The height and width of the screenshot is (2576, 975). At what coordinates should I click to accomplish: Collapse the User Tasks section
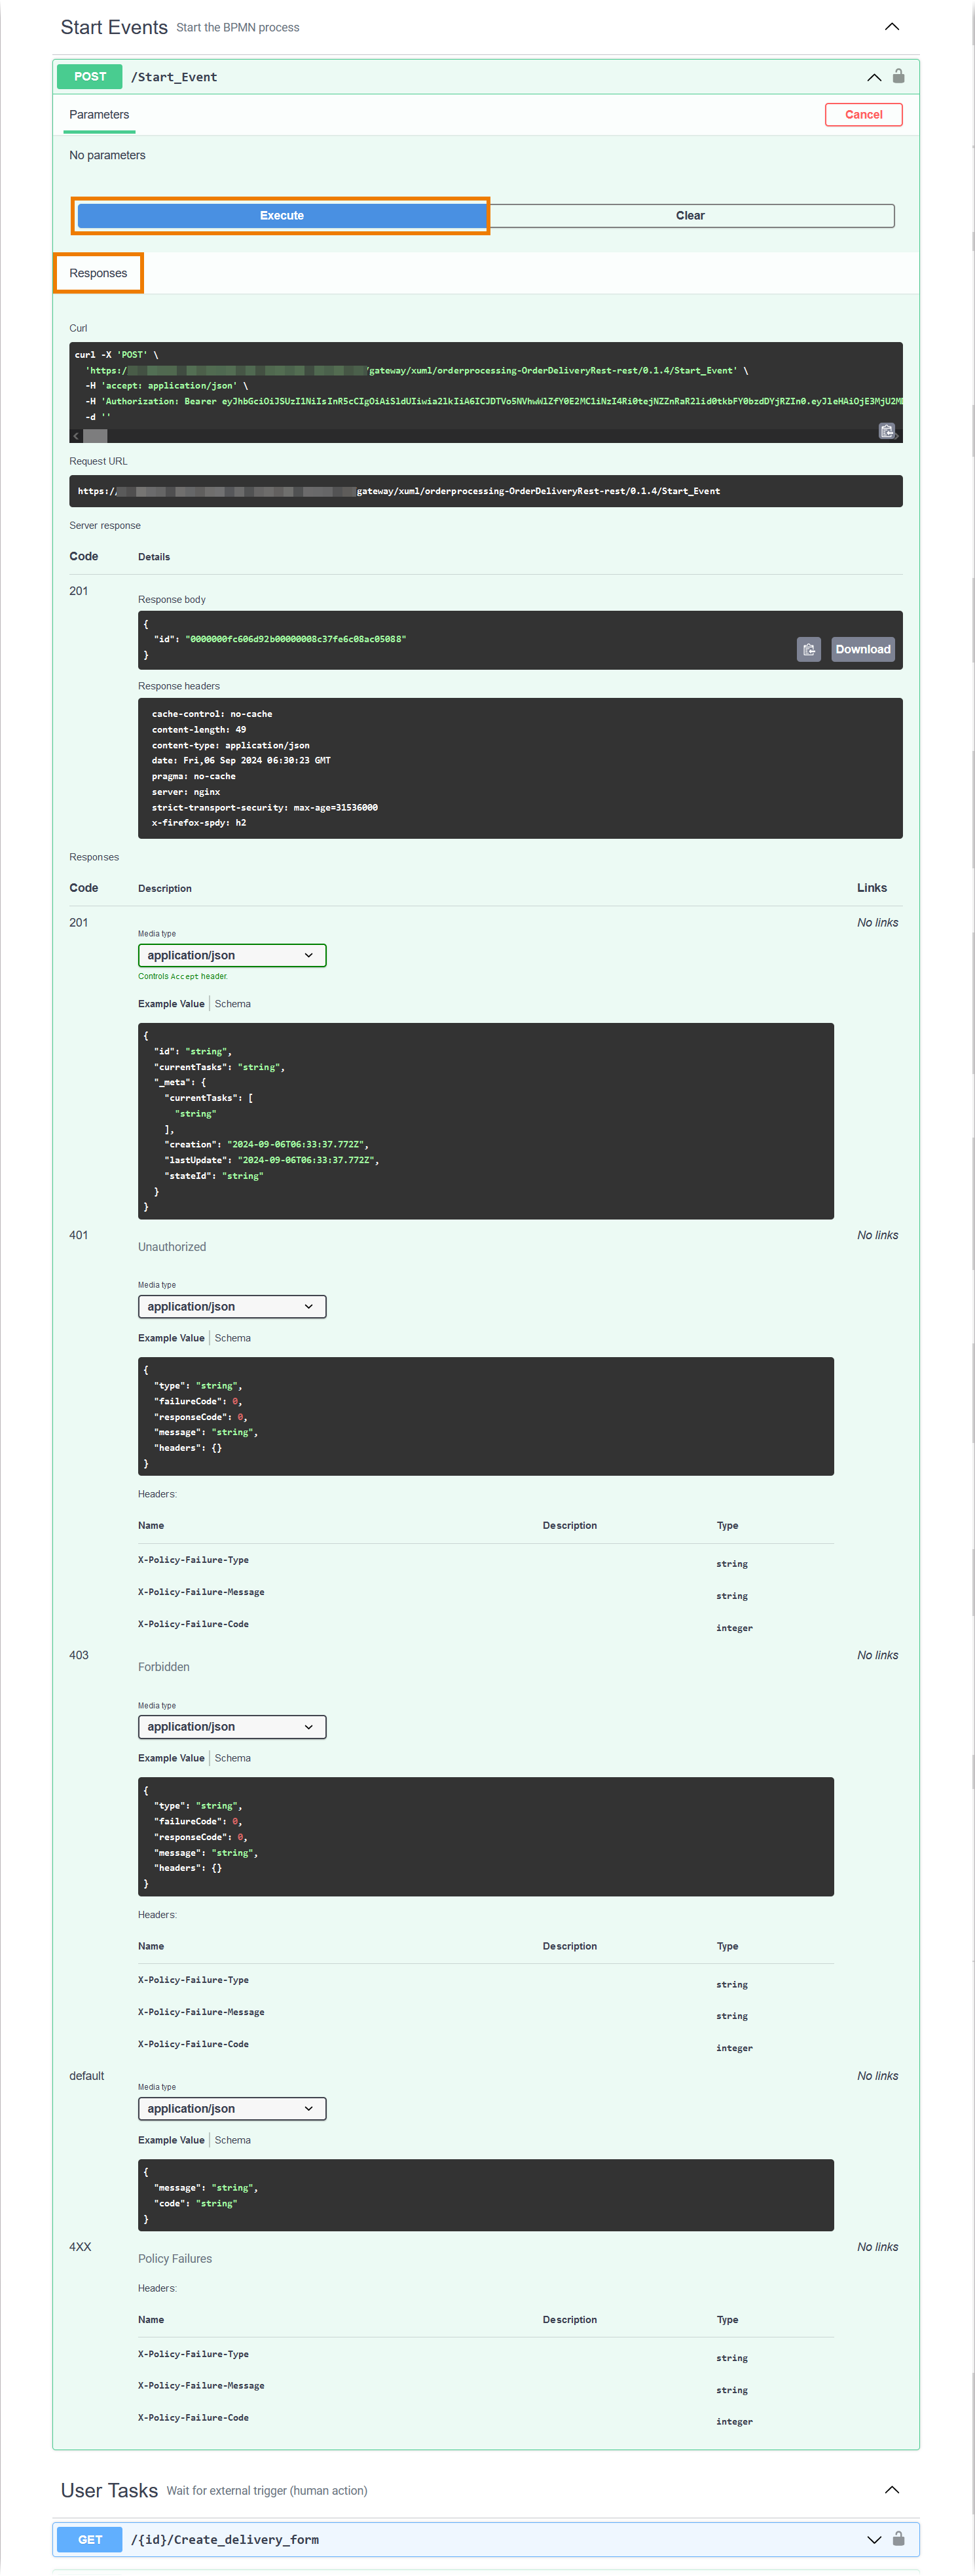point(891,2490)
